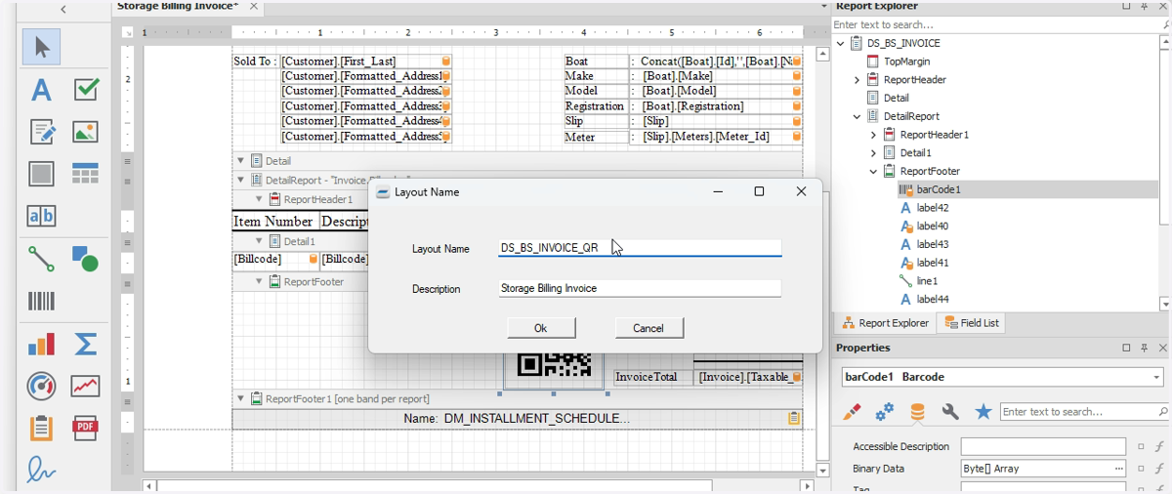Select the PDF Signature control tool
The width and height of the screenshot is (1172, 494).
41,470
